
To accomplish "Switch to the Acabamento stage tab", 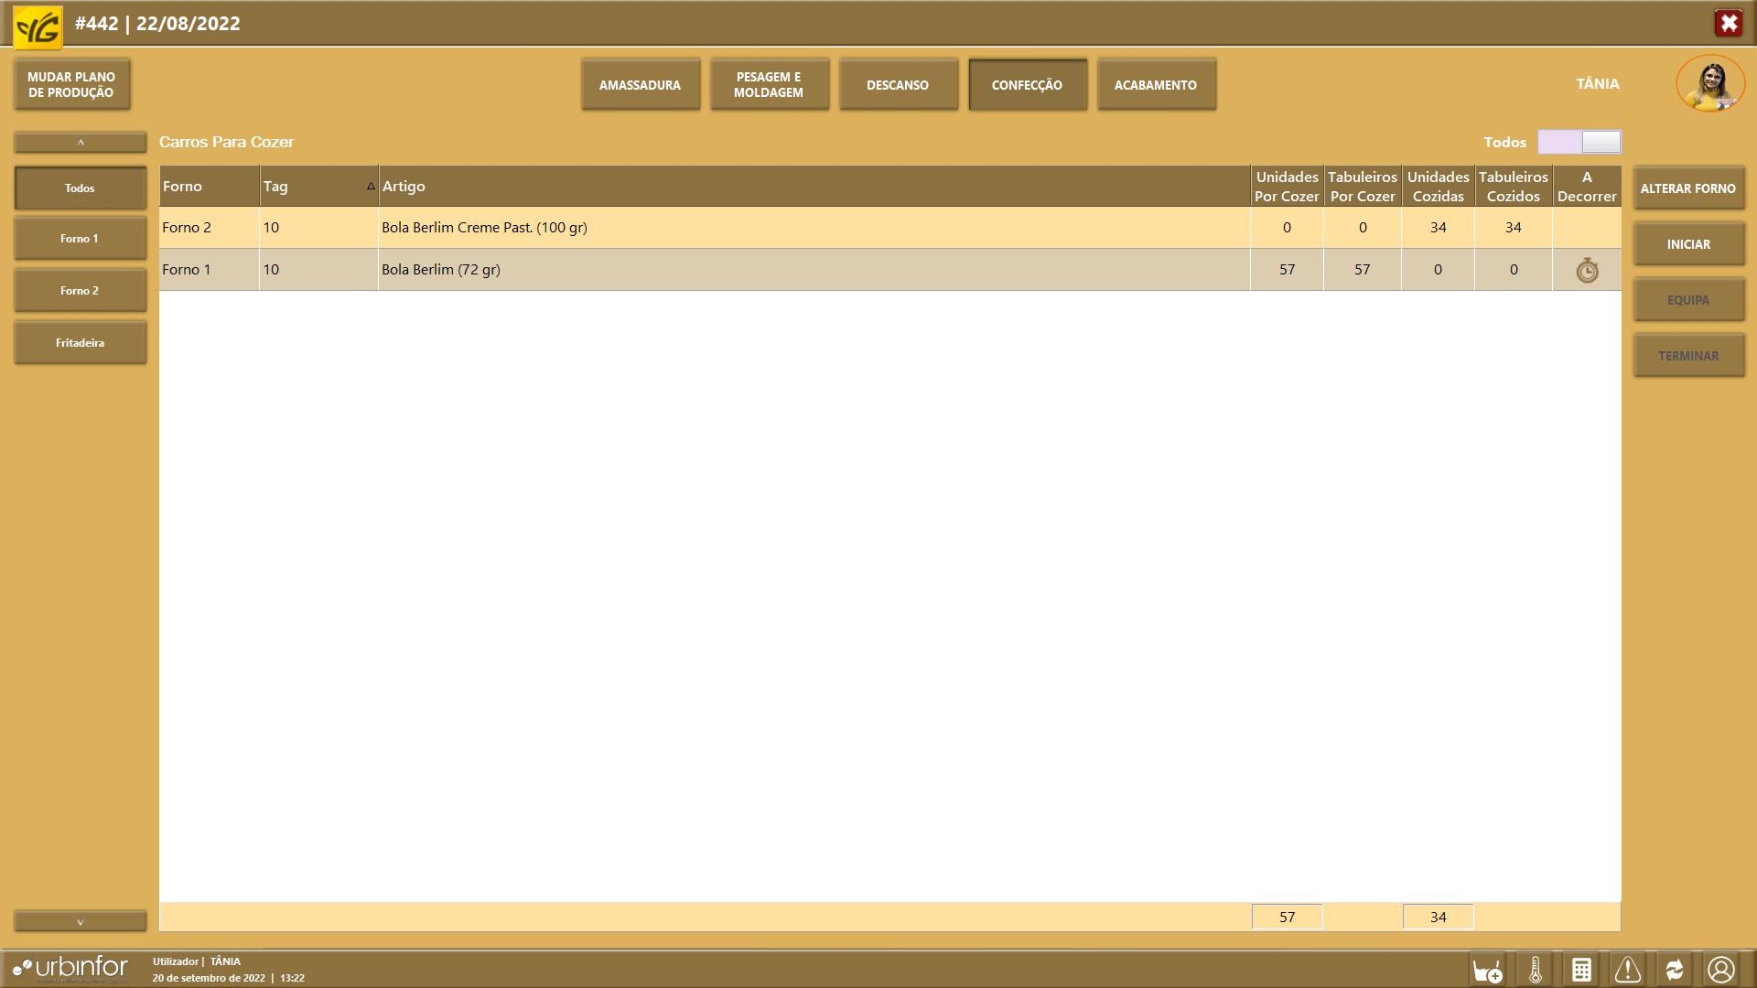I will click(1156, 85).
